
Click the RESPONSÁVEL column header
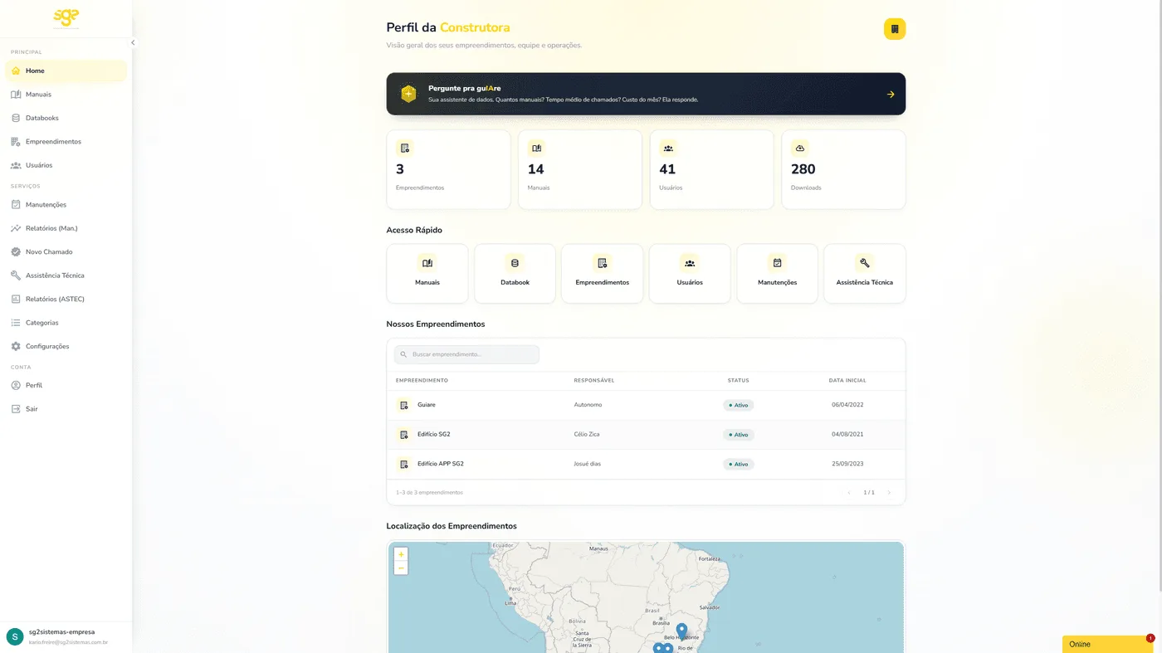tap(594, 381)
